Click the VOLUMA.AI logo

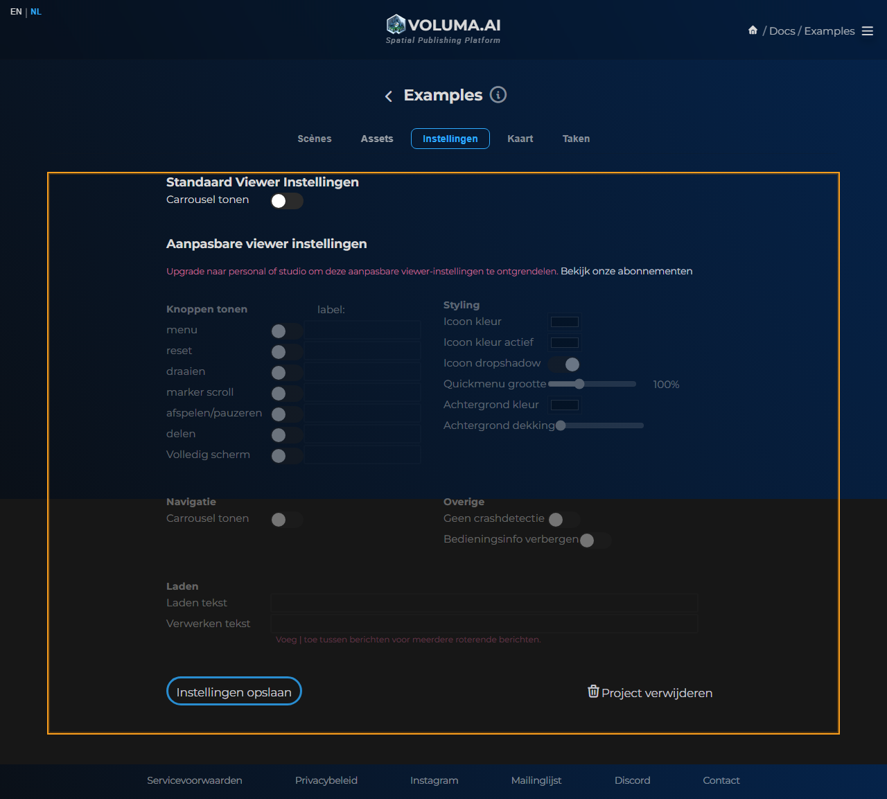pyautogui.click(x=443, y=24)
